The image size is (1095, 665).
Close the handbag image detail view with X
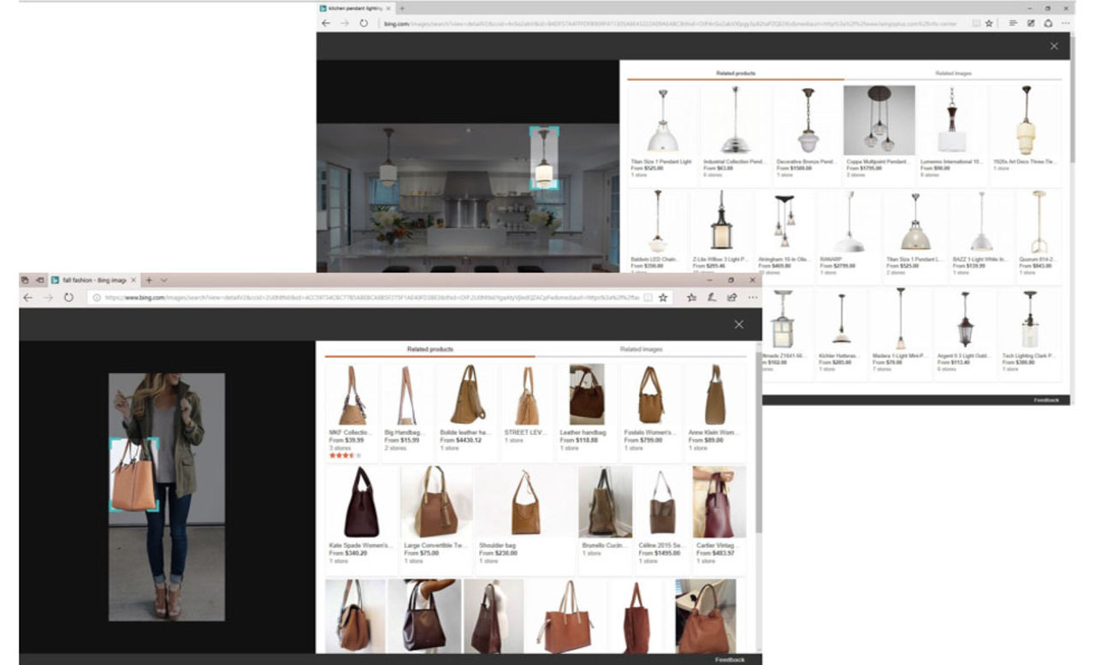739,324
